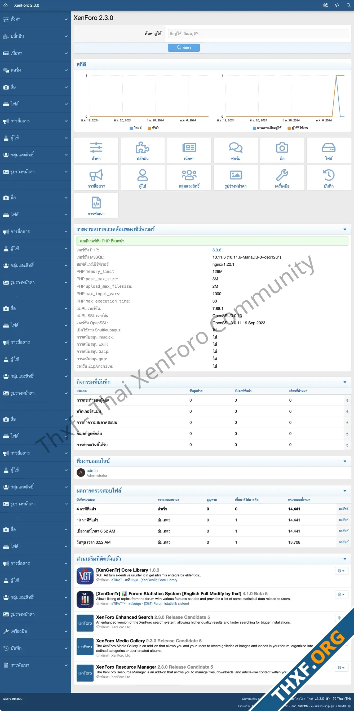
Task: Open the เนื้อหา newspaper dashboard tile
Action: click(189, 150)
